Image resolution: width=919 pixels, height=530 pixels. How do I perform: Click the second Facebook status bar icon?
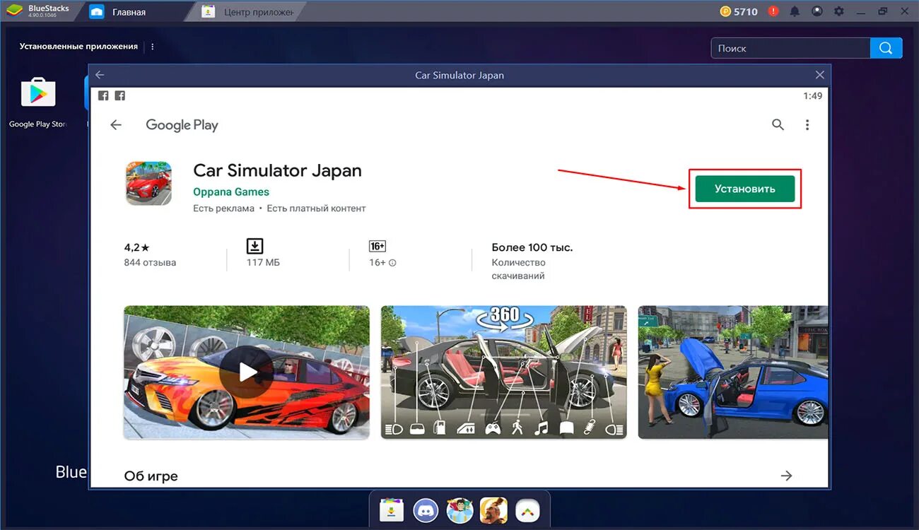point(120,96)
